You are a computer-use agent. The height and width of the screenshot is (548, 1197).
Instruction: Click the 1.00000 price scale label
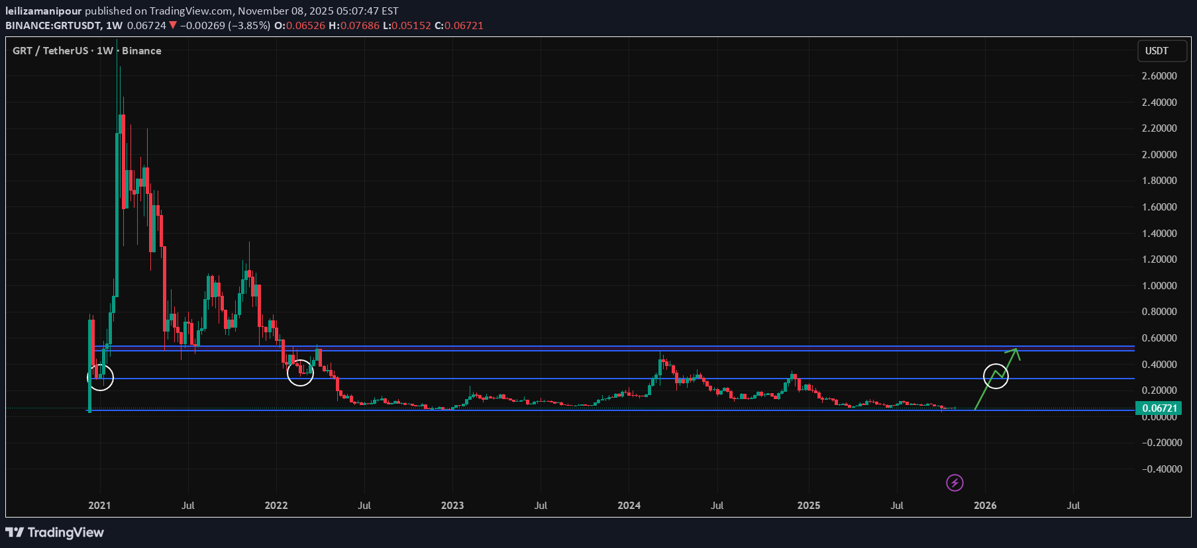pyautogui.click(x=1159, y=286)
